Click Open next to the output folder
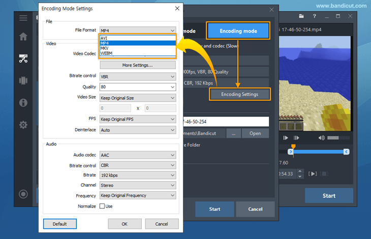371x239 pixels. tap(255, 133)
